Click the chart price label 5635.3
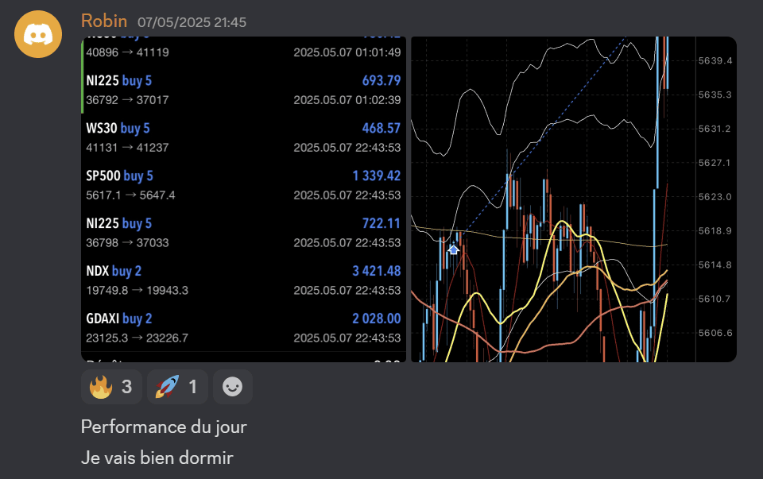The image size is (763, 479). pyautogui.click(x=715, y=95)
